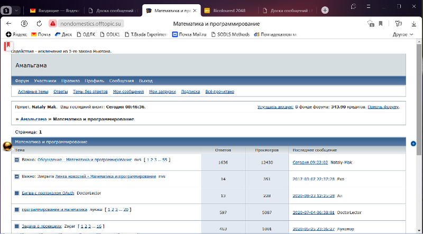Viewport: 423px width, 234px height.
Task: Open last post Сегодня 09:22:02 link
Action: [310, 162]
